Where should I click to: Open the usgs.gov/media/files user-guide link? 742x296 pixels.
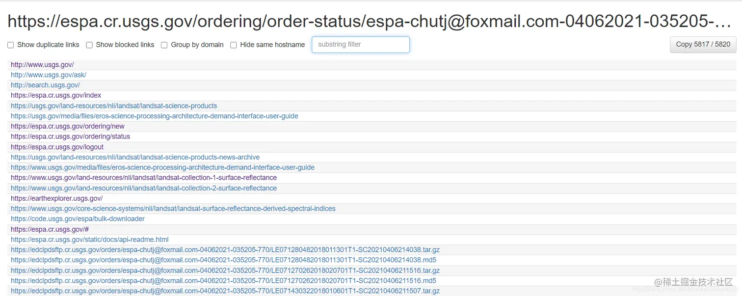pyautogui.click(x=155, y=116)
